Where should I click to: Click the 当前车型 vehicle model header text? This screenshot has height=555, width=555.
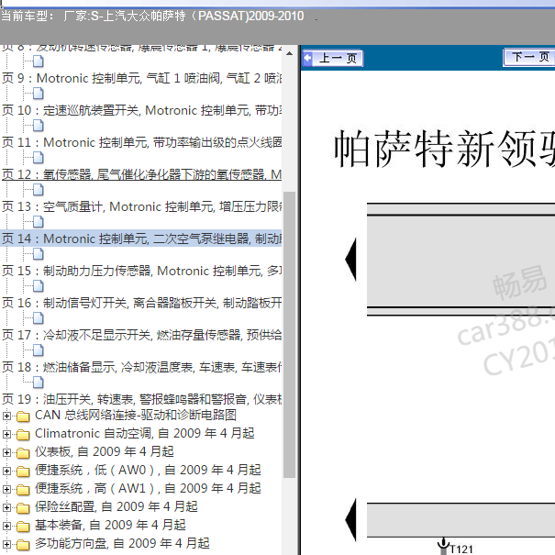(x=152, y=16)
